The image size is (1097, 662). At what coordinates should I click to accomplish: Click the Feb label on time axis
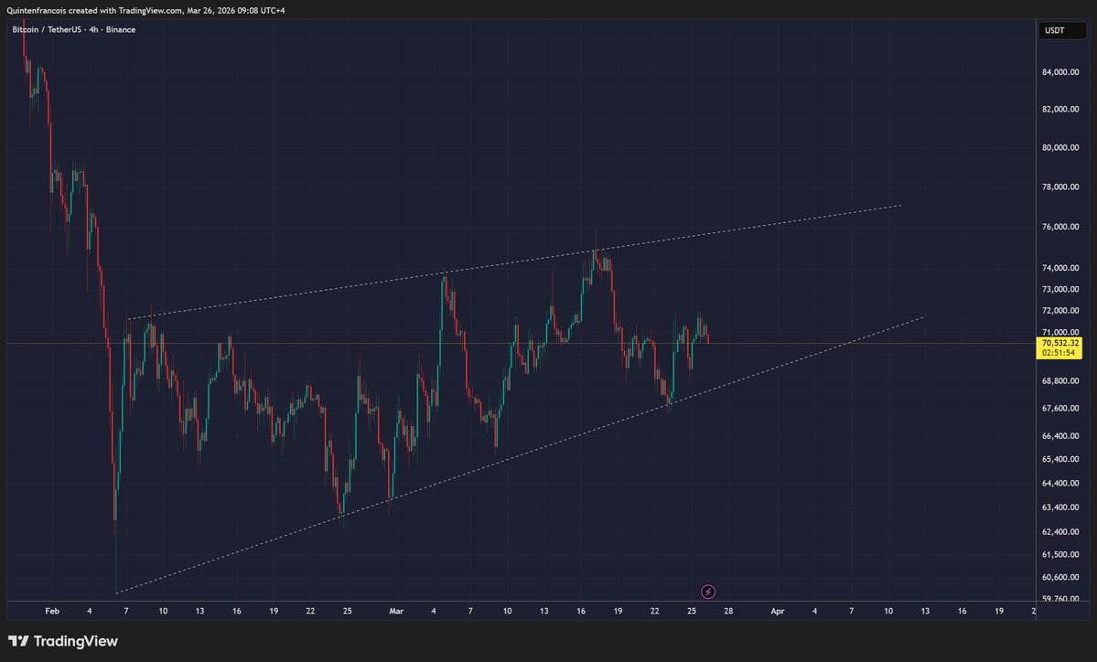click(x=52, y=611)
